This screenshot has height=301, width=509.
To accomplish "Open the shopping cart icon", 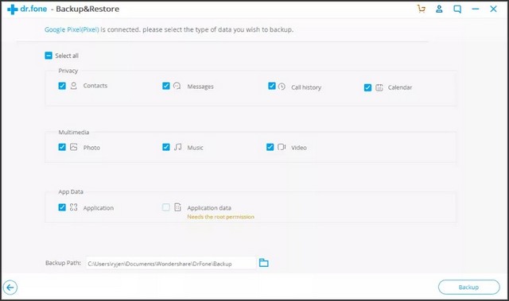I will 421,9.
